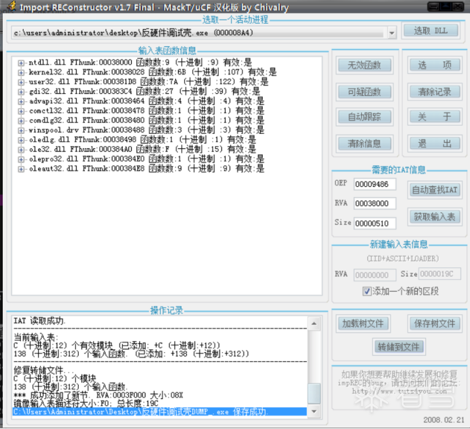Click the tuts4you.com forum link text
This screenshot has width=470, height=429.
(x=399, y=391)
